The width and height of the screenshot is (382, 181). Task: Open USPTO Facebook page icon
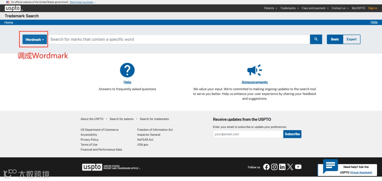point(267,167)
